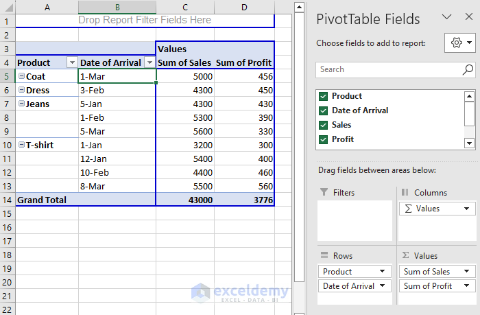The width and height of the screenshot is (480, 315).
Task: Click the search magnifier icon
Action: [x=468, y=69]
